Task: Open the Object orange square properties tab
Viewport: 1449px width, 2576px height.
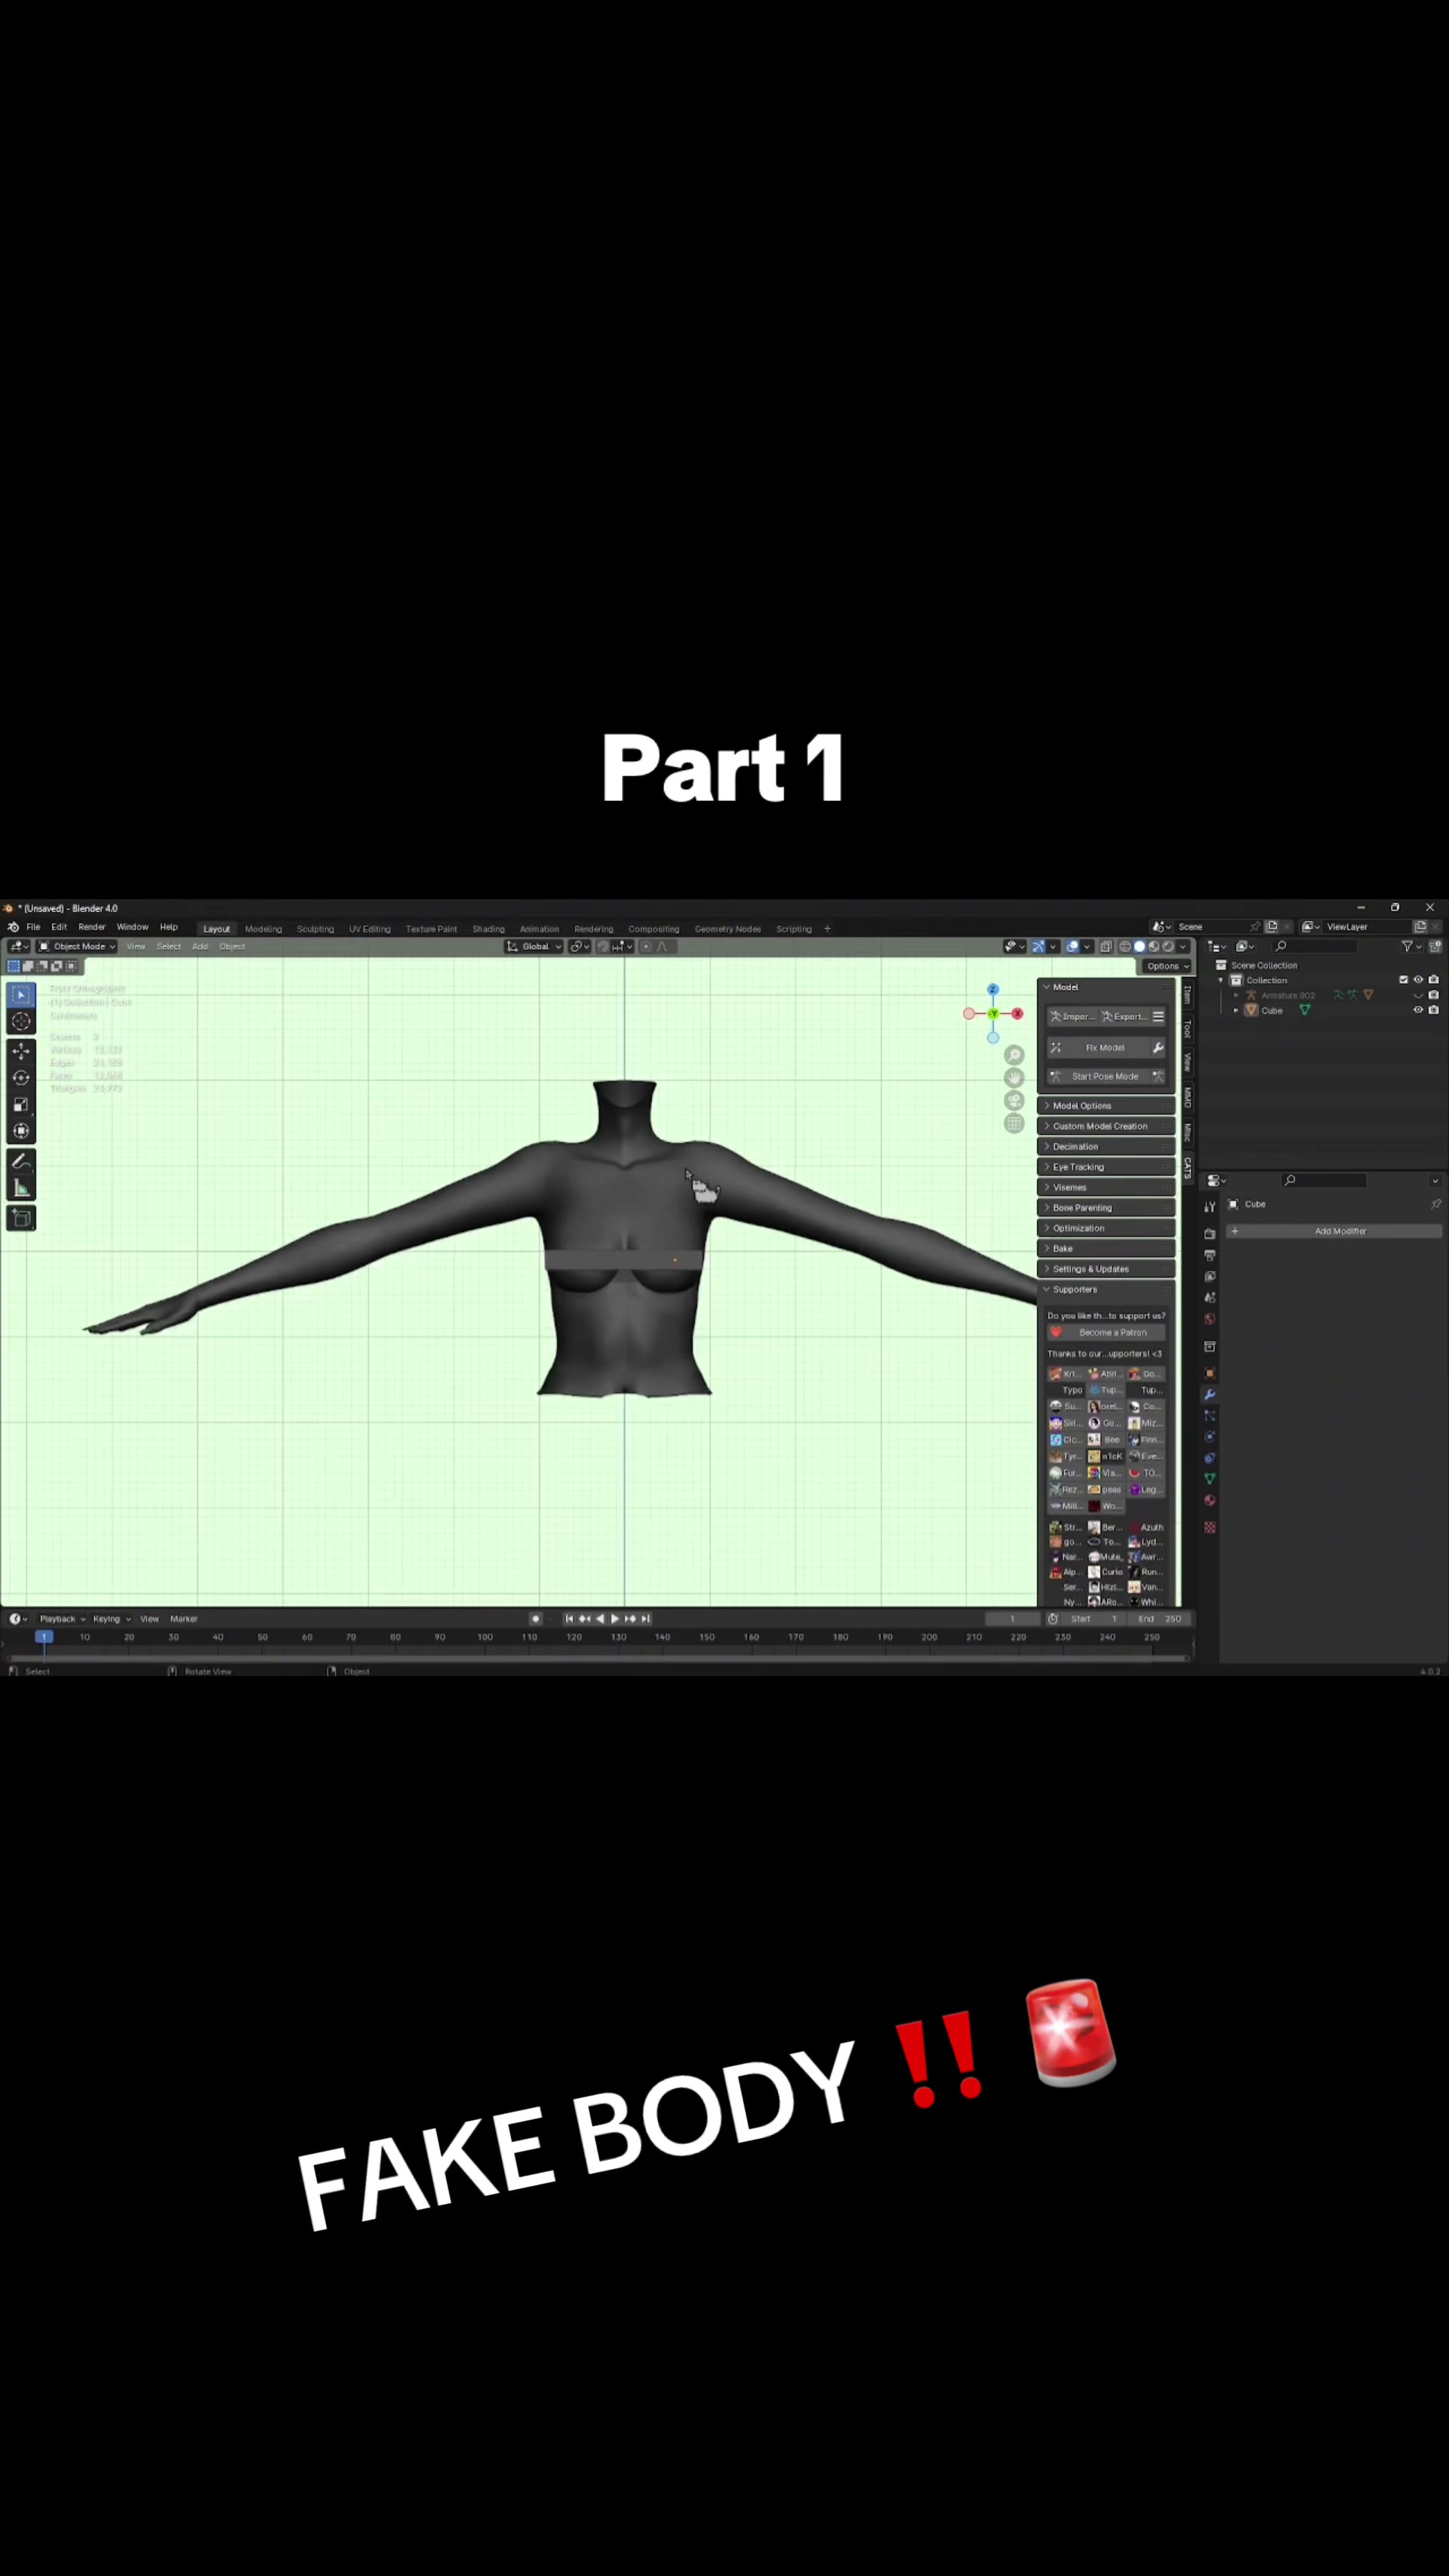Action: [x=1209, y=1374]
